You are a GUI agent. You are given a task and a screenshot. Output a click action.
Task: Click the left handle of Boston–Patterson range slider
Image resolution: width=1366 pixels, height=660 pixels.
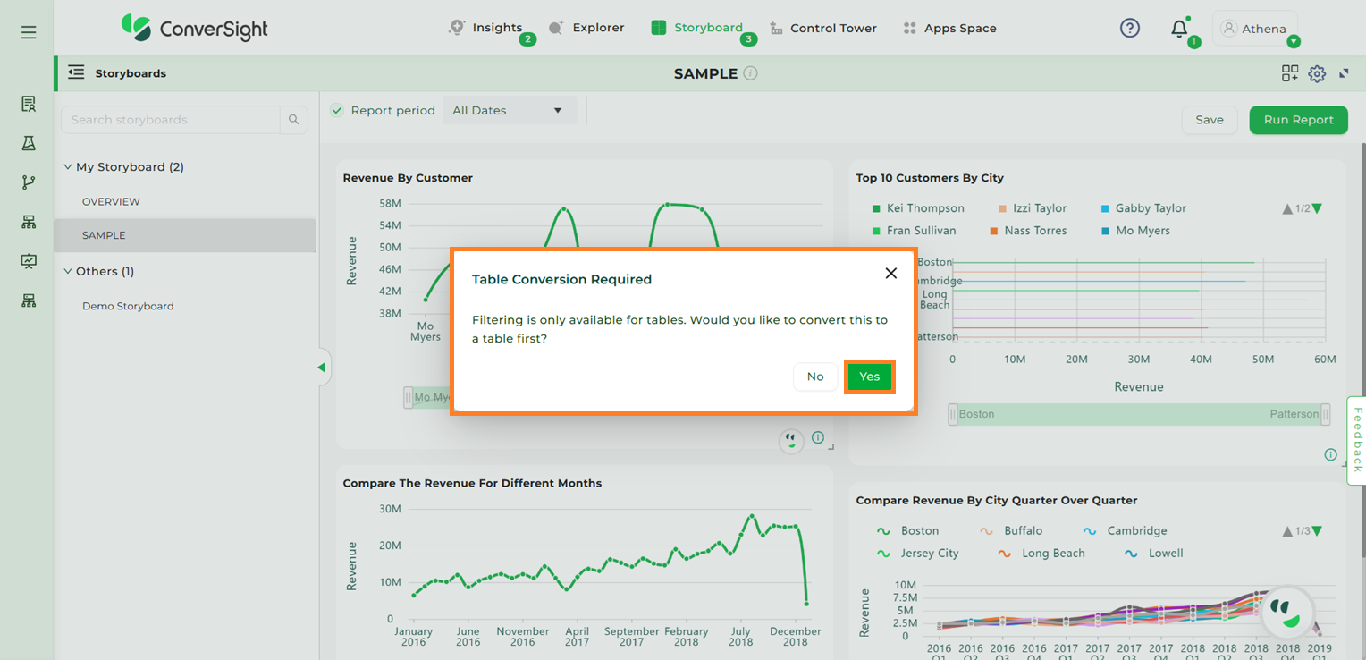pyautogui.click(x=953, y=414)
